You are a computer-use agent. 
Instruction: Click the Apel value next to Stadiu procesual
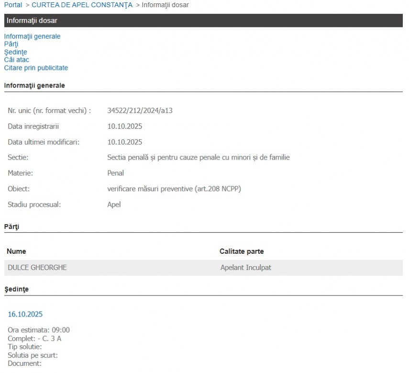(x=114, y=205)
